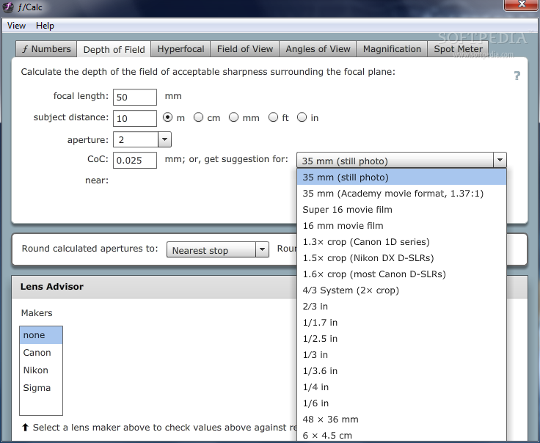Viewport: 540px width, 443px height.
Task: Click the aperture value box showing 2
Action: coord(136,139)
